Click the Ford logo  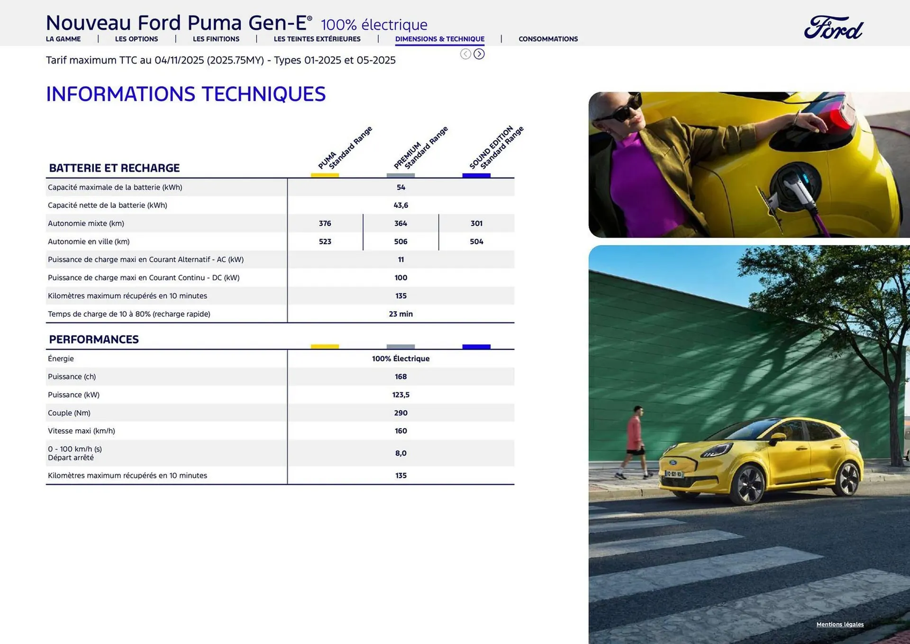click(834, 28)
